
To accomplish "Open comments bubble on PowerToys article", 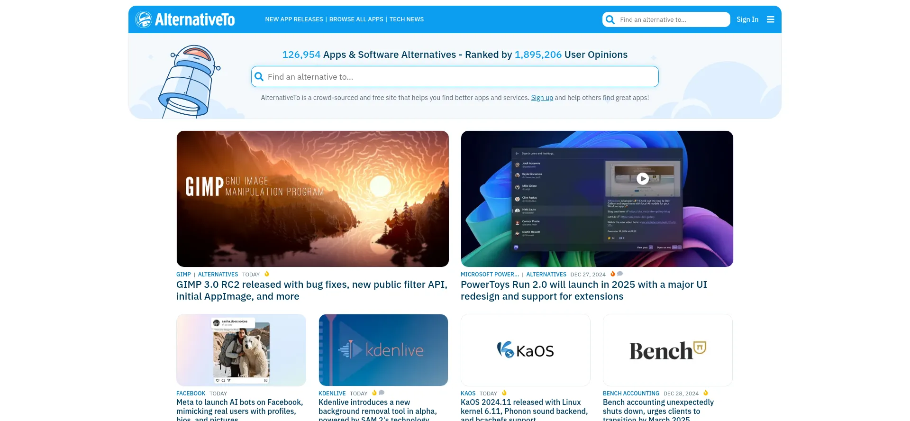I will click(620, 274).
